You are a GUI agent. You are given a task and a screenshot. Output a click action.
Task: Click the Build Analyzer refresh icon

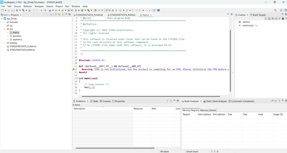(276, 101)
